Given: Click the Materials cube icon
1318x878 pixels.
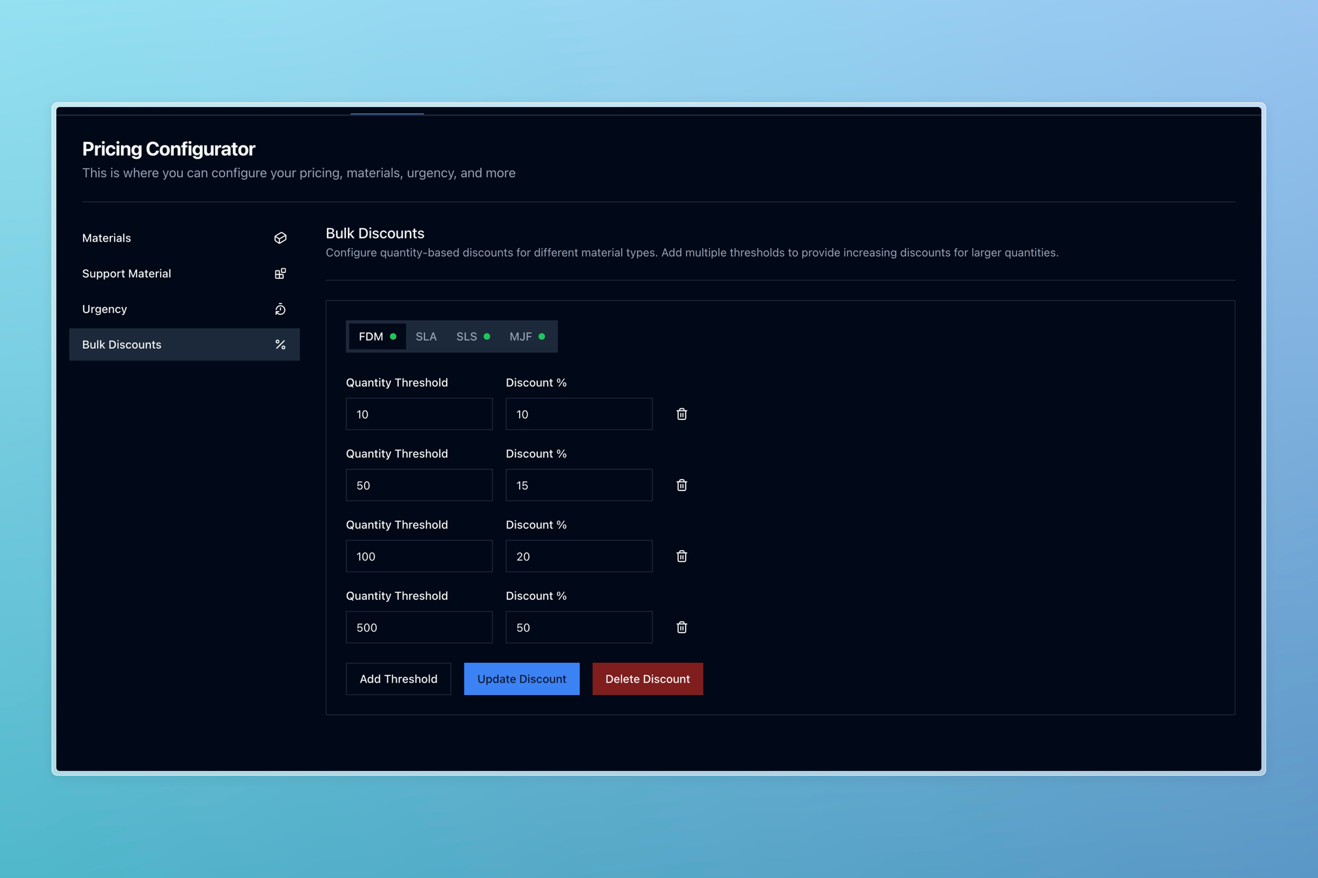Looking at the screenshot, I should [280, 238].
